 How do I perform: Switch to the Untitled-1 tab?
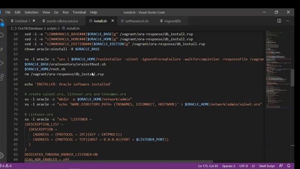click(x=22, y=21)
